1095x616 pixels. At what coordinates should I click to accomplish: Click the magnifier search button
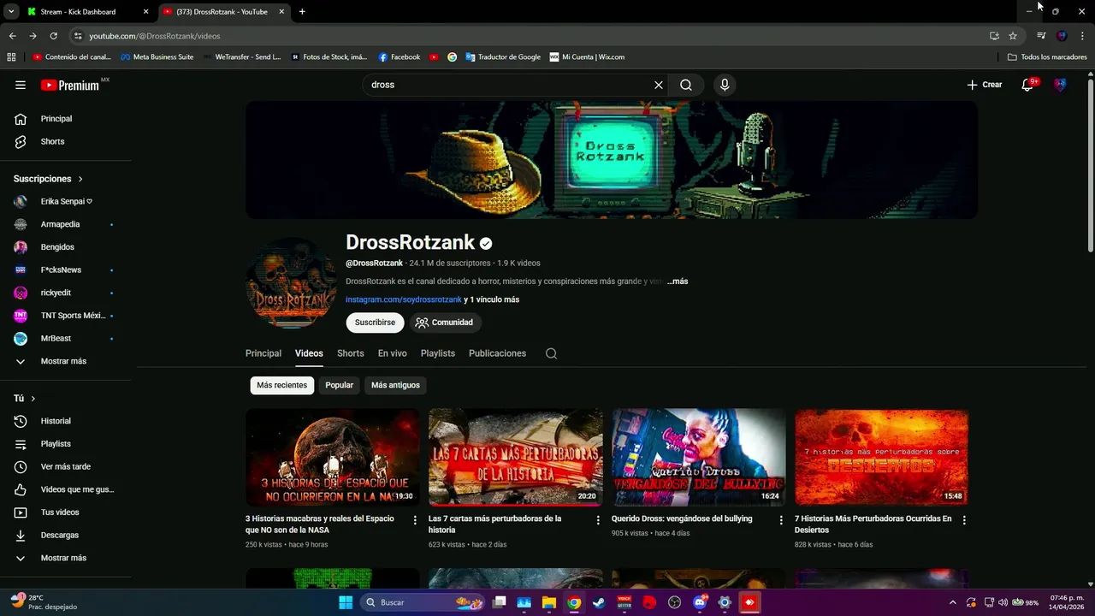coord(686,85)
